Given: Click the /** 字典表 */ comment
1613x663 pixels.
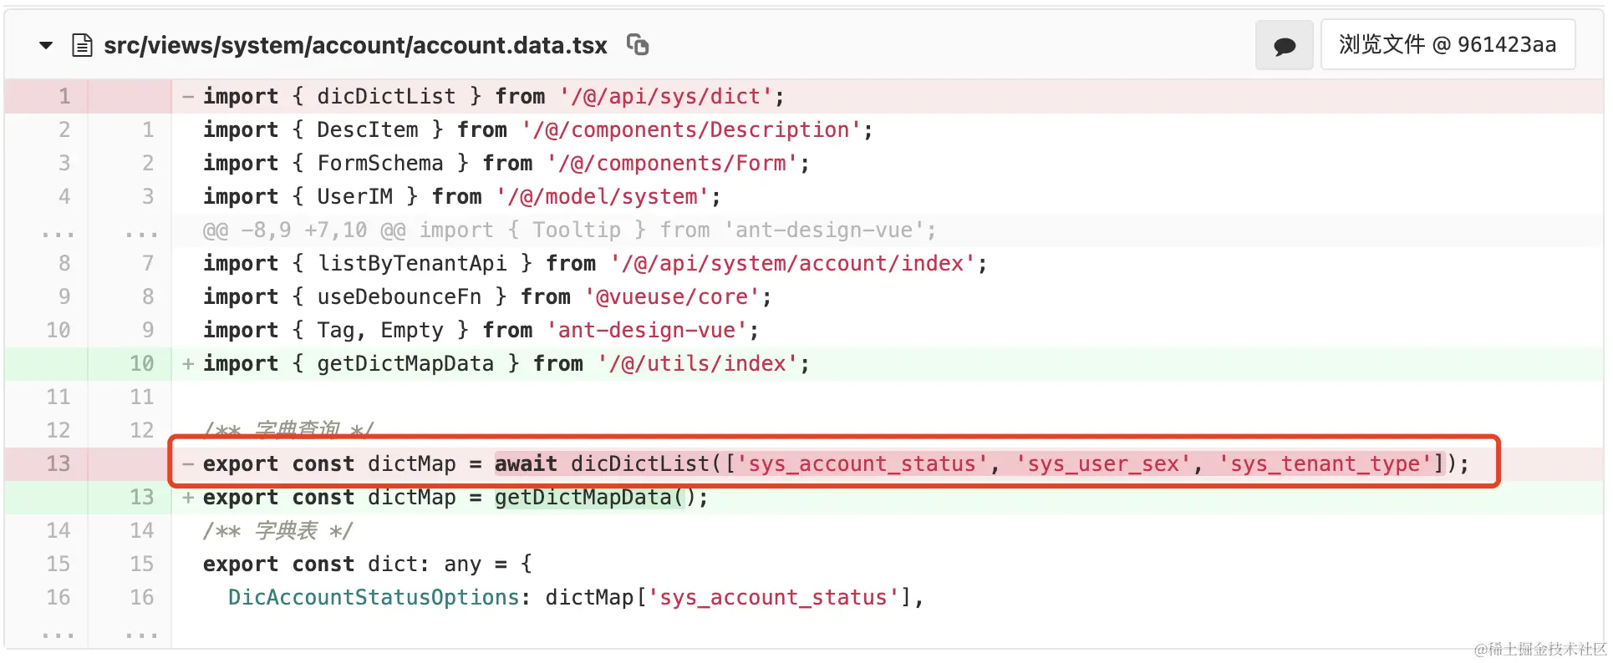Looking at the screenshot, I should 277,531.
